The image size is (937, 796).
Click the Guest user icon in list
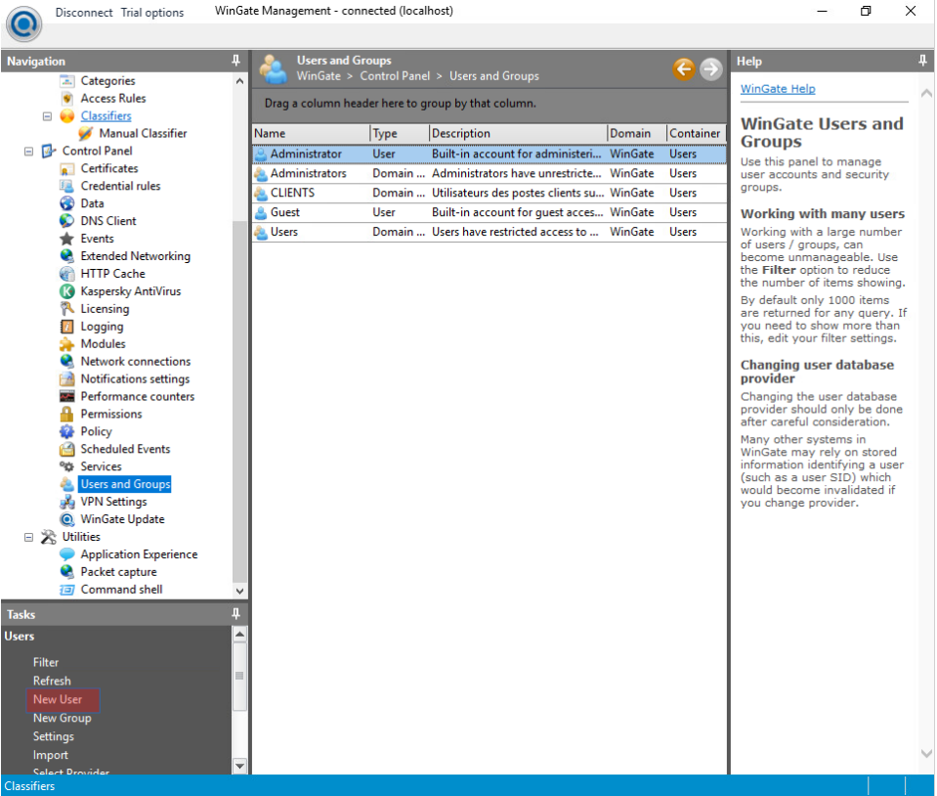click(261, 212)
